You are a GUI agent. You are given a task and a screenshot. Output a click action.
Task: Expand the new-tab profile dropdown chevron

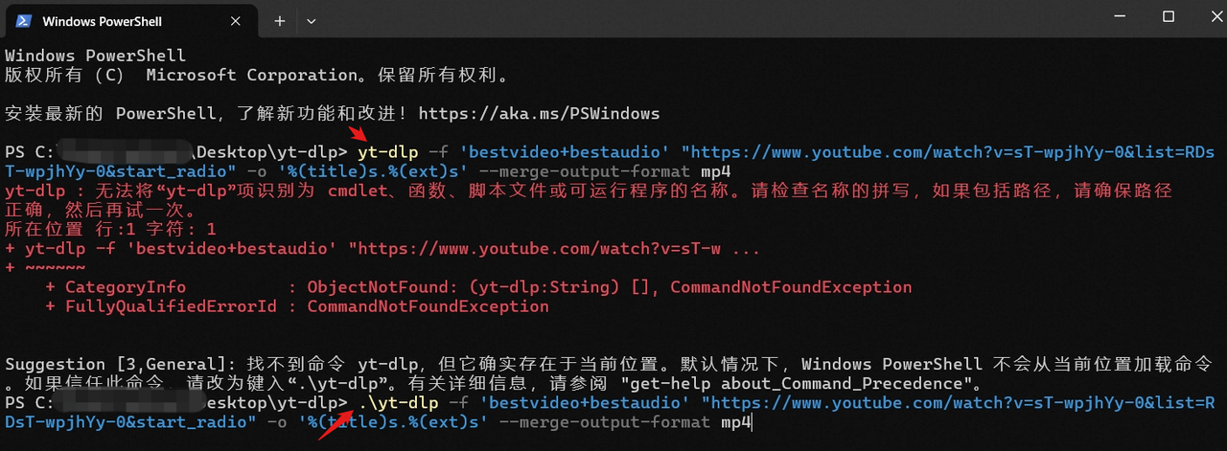[x=311, y=20]
